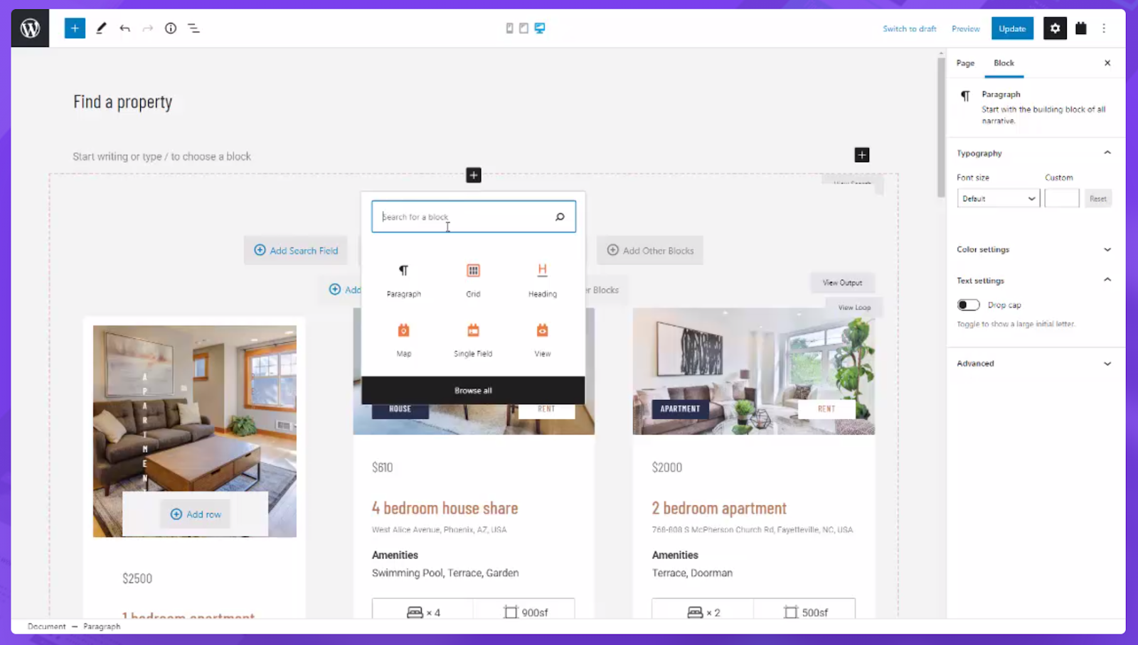Switch to mobile phone preview icon
This screenshot has height=645, width=1138.
pyautogui.click(x=509, y=28)
